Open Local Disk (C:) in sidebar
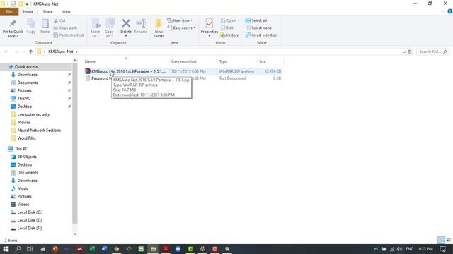The height and width of the screenshot is (254, 453). [x=30, y=212]
